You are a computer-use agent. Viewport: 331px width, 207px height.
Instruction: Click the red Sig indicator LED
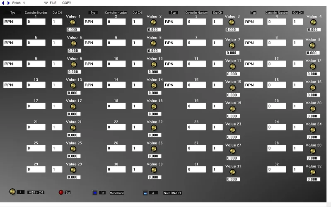coord(61,192)
